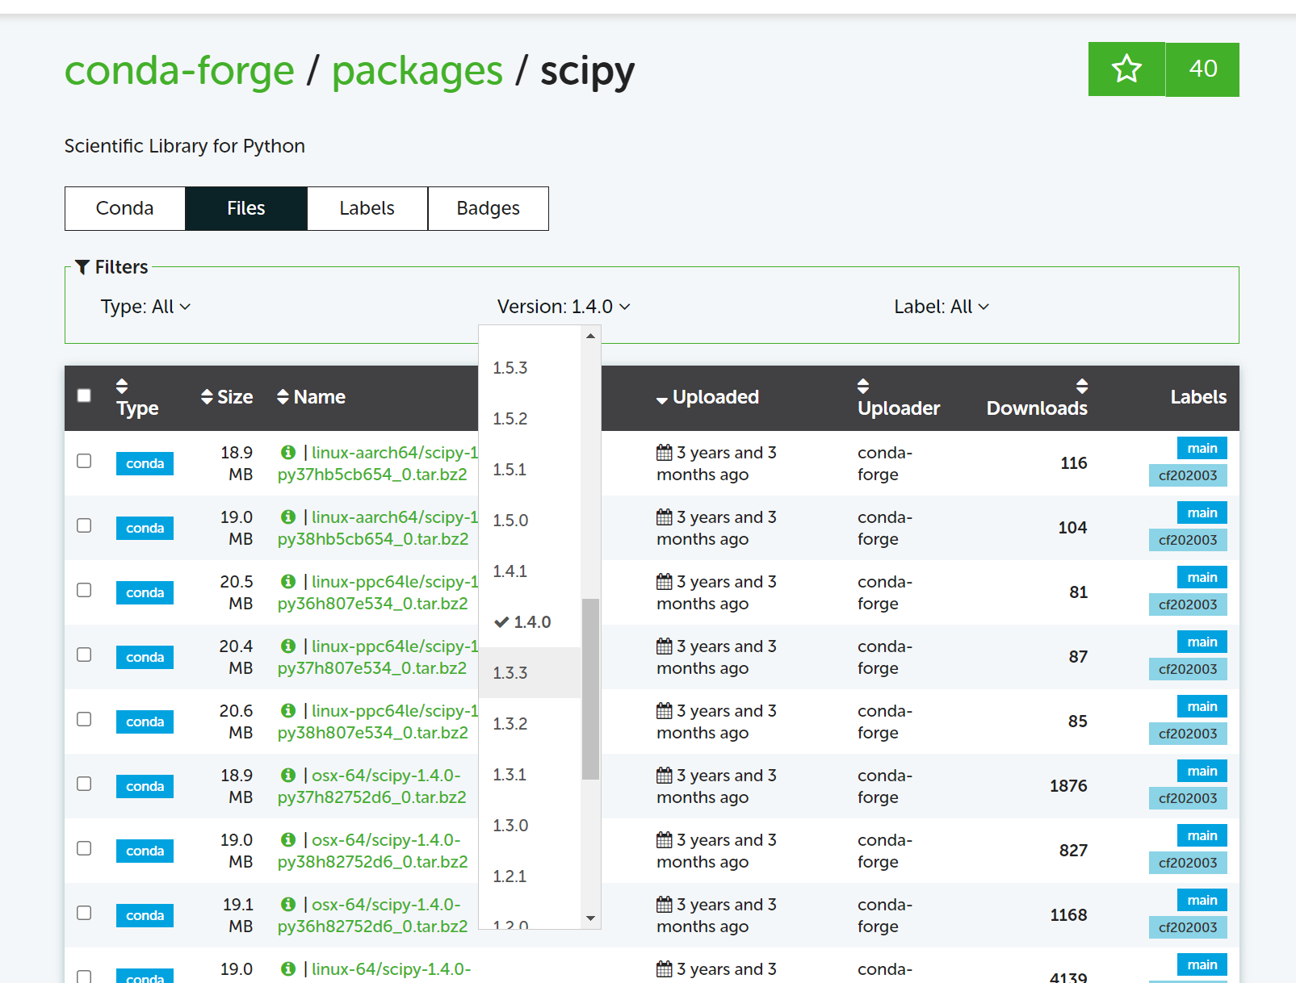Select version 1.5.3 from the list
Image resolution: width=1296 pixels, height=983 pixels.
coord(530,368)
